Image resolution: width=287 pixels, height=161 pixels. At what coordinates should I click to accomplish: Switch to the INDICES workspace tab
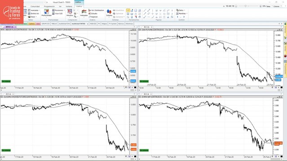pyautogui.click(x=93, y=24)
